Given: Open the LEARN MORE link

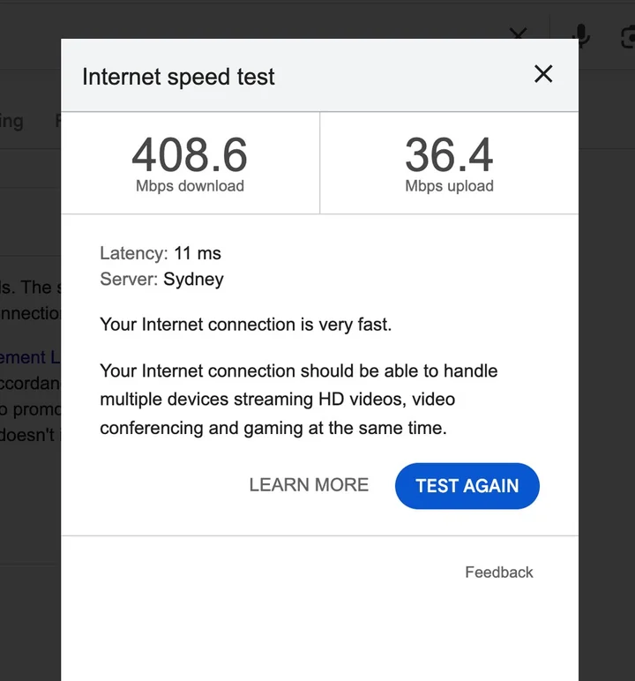Looking at the screenshot, I should click(x=309, y=484).
